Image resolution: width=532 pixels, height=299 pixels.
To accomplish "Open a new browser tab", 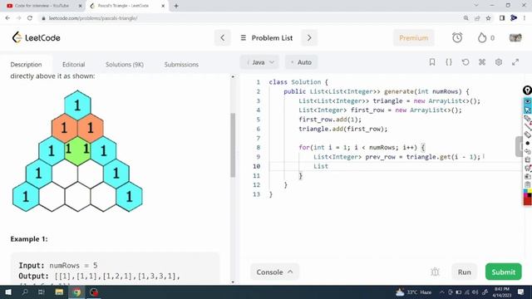I will (176, 6).
